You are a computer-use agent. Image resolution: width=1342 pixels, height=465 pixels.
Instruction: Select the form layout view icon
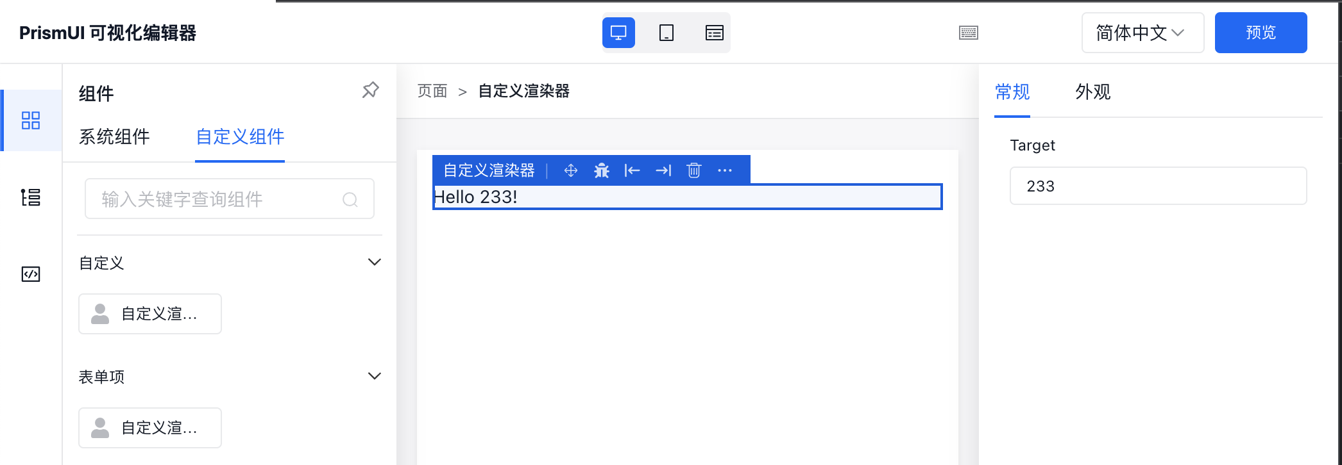click(714, 33)
